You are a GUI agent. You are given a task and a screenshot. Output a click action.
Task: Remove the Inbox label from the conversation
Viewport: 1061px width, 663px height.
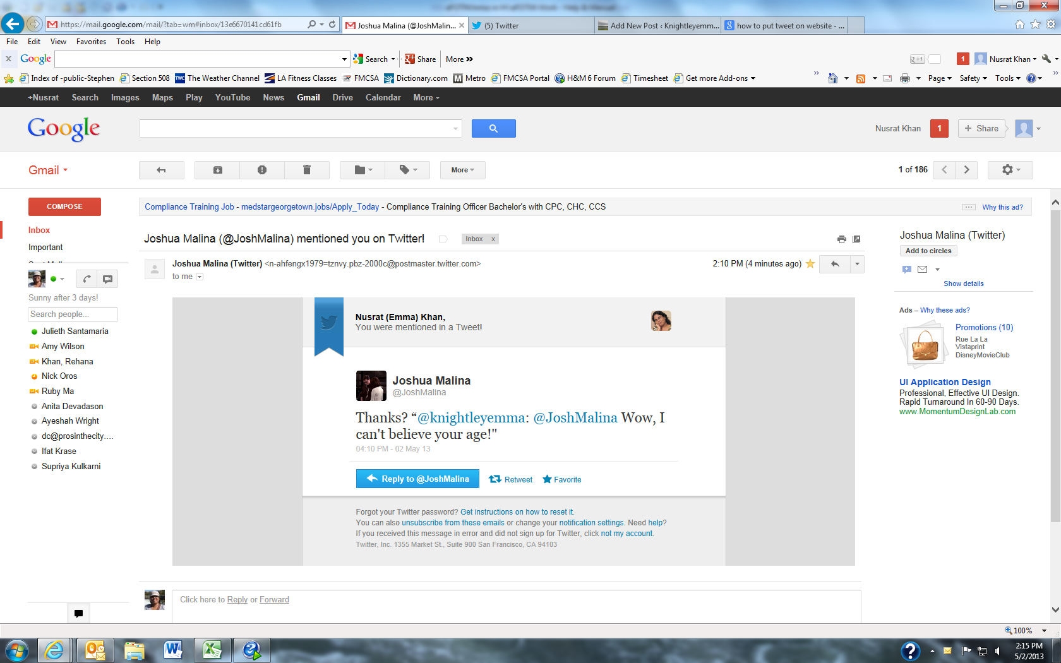(x=493, y=239)
